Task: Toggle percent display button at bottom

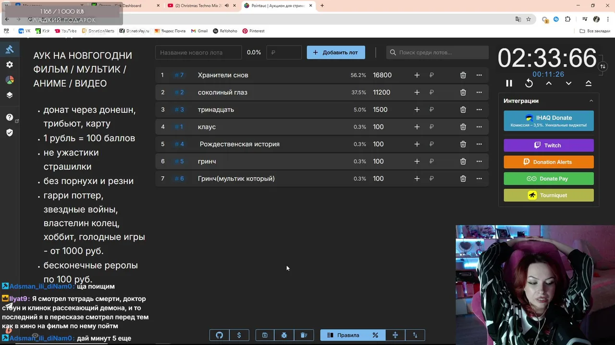Action: point(375,335)
